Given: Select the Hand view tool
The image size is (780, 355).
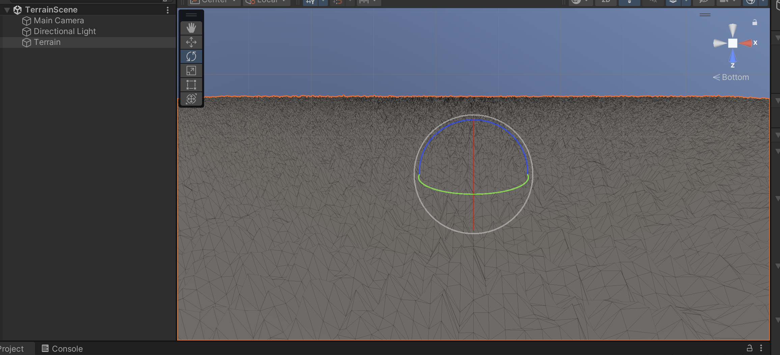Looking at the screenshot, I should (x=191, y=28).
